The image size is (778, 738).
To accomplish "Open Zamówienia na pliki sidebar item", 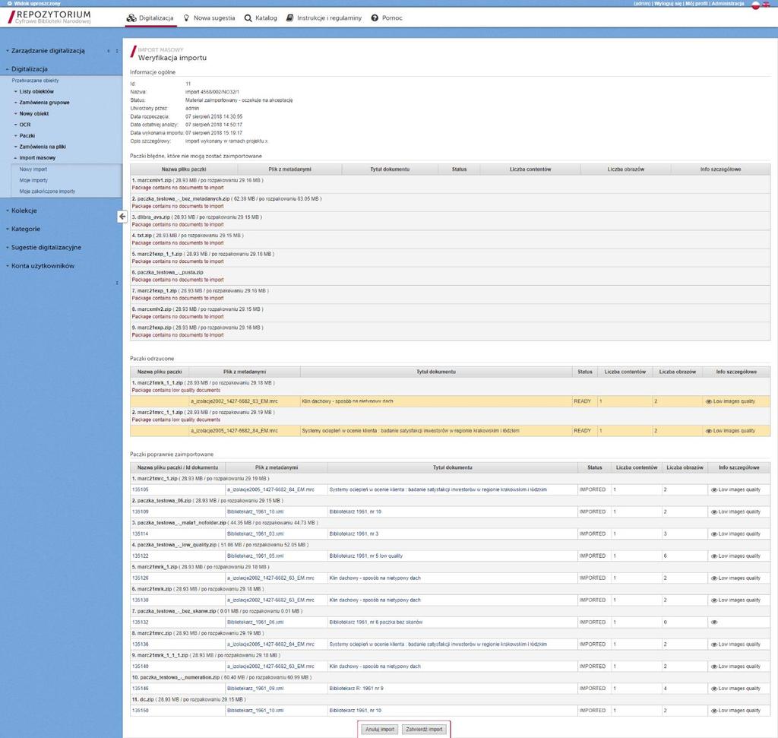I will pyautogui.click(x=43, y=147).
